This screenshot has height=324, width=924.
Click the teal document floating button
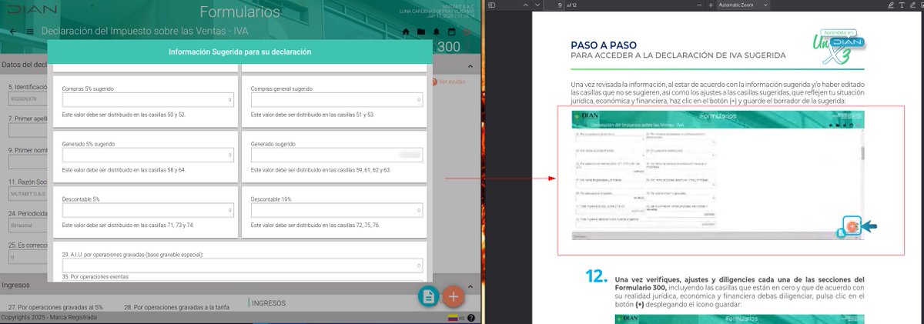tap(428, 297)
